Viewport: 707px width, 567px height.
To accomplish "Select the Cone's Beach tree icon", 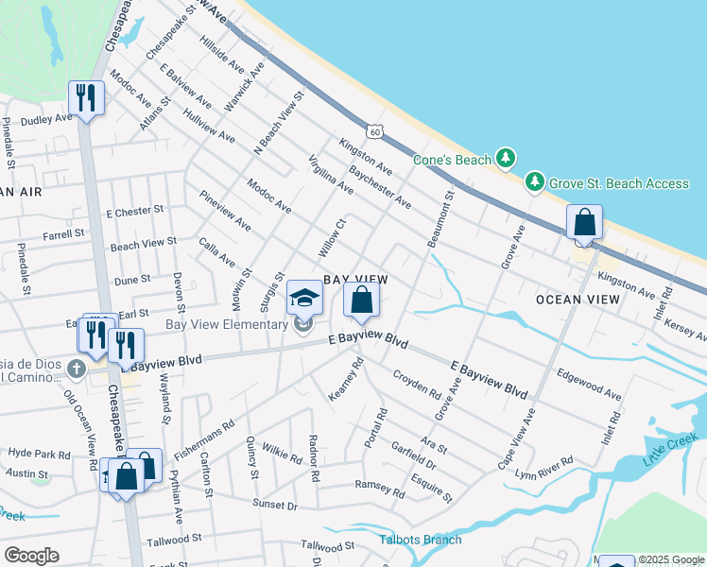I will pos(507,159).
